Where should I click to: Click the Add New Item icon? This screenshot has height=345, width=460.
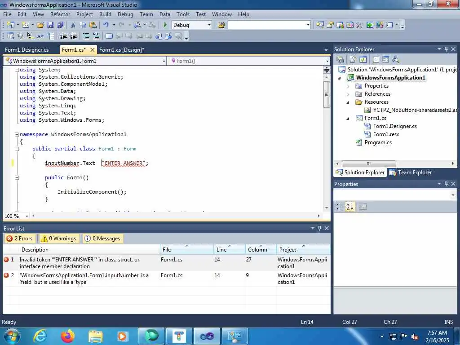pyautogui.click(x=26, y=25)
